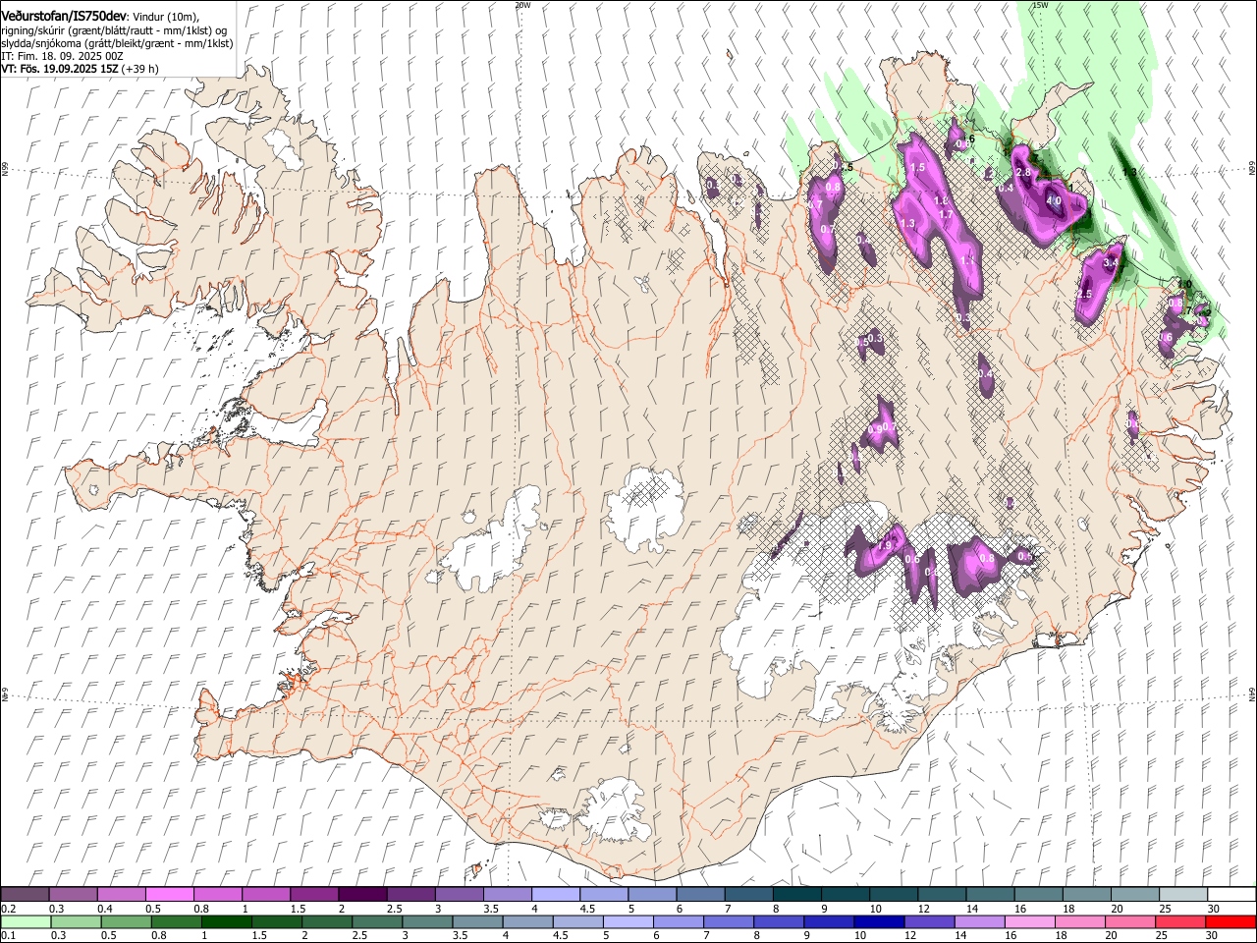Image resolution: width=1257 pixels, height=943 pixels.
Task: Click the 'slydda/snjókoma' legend description line
Action: pyautogui.click(x=117, y=44)
